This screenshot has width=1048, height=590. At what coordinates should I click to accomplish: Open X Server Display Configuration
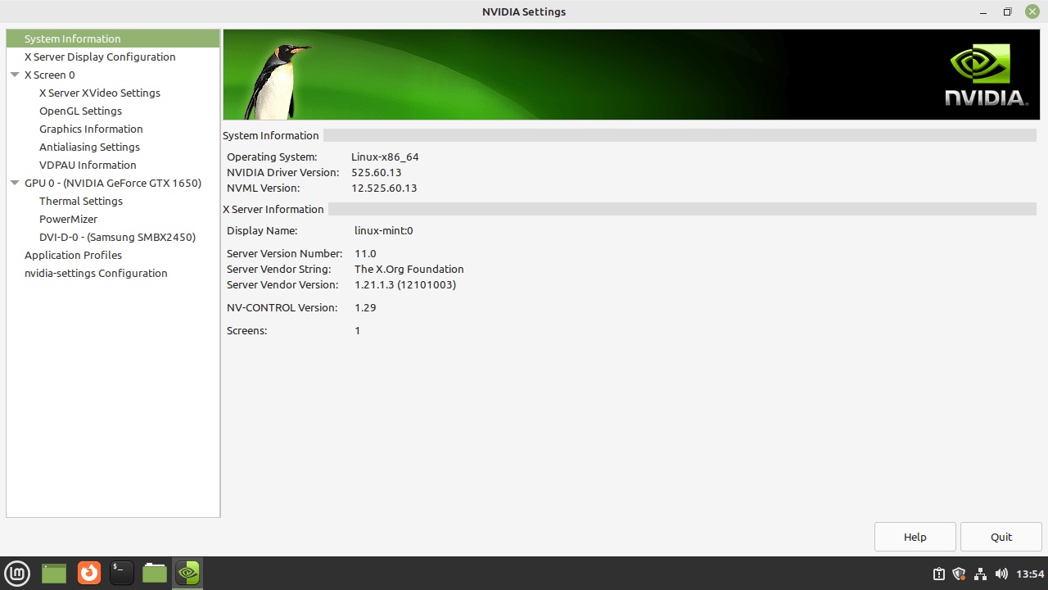pos(100,57)
